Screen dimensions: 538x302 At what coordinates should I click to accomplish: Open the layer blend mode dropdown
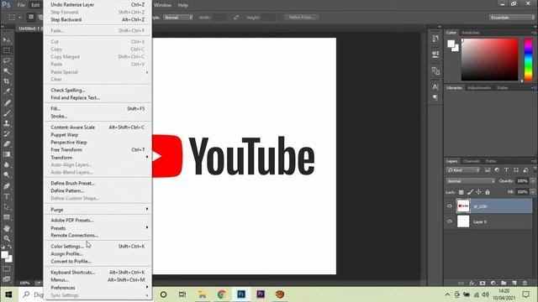pyautogui.click(x=471, y=181)
